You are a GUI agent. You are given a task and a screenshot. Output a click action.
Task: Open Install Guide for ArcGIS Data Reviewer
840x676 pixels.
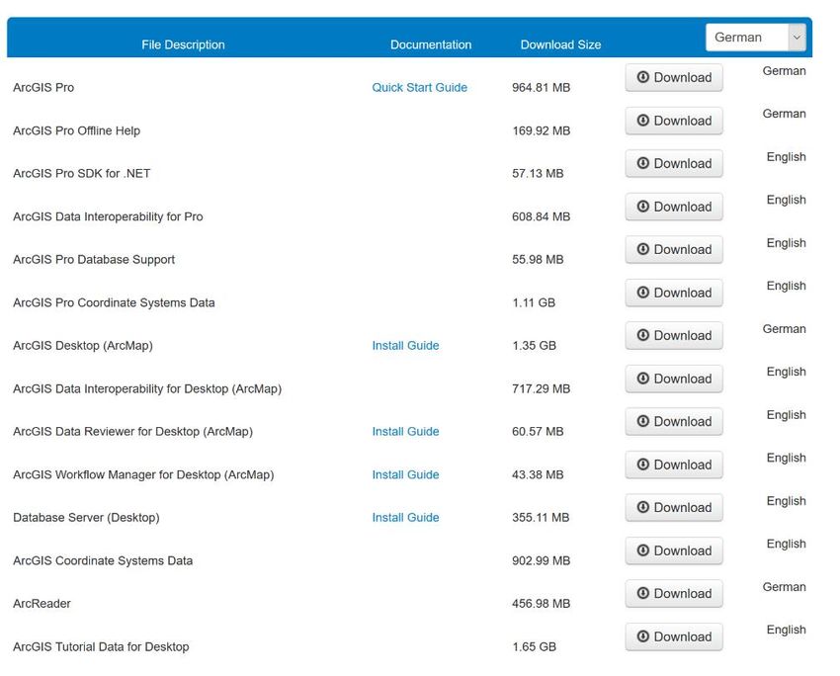point(405,432)
